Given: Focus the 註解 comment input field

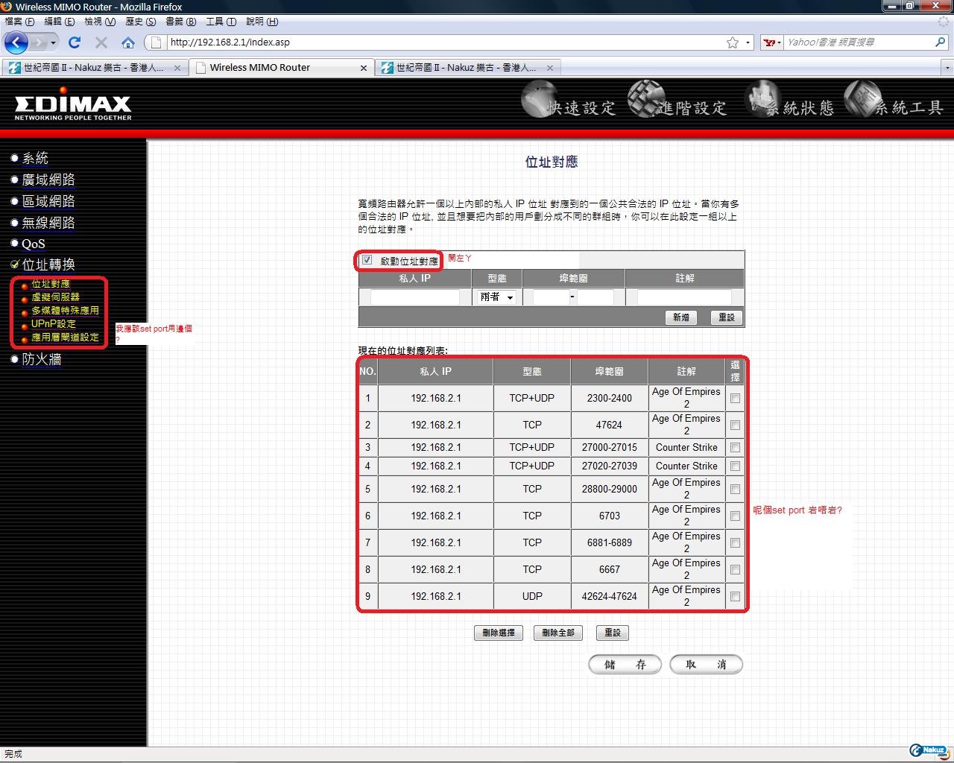Looking at the screenshot, I should [x=684, y=297].
